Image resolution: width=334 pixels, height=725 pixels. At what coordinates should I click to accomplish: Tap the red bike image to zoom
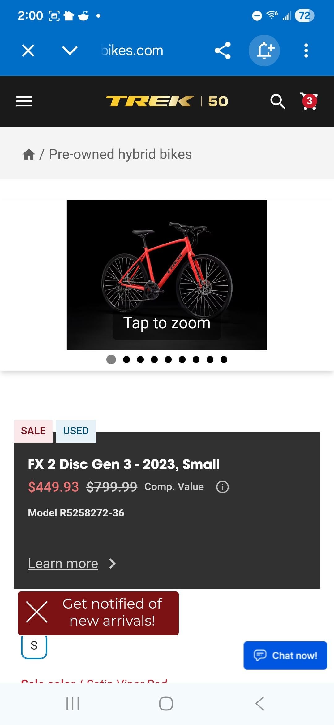pos(167,270)
